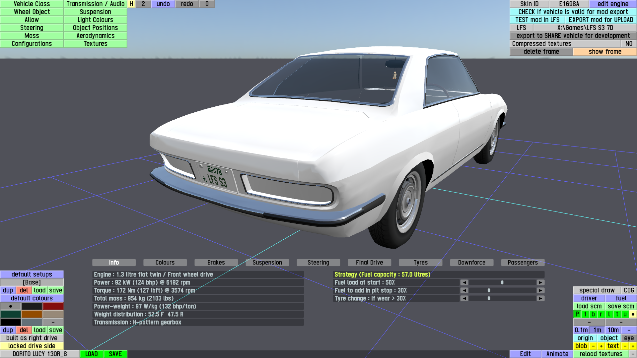
Task: Open the Aerodynamics menu
Action: click(x=96, y=36)
